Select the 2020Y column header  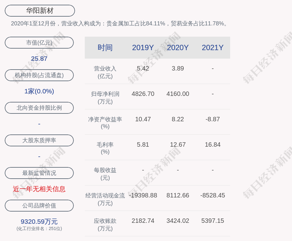(178, 48)
